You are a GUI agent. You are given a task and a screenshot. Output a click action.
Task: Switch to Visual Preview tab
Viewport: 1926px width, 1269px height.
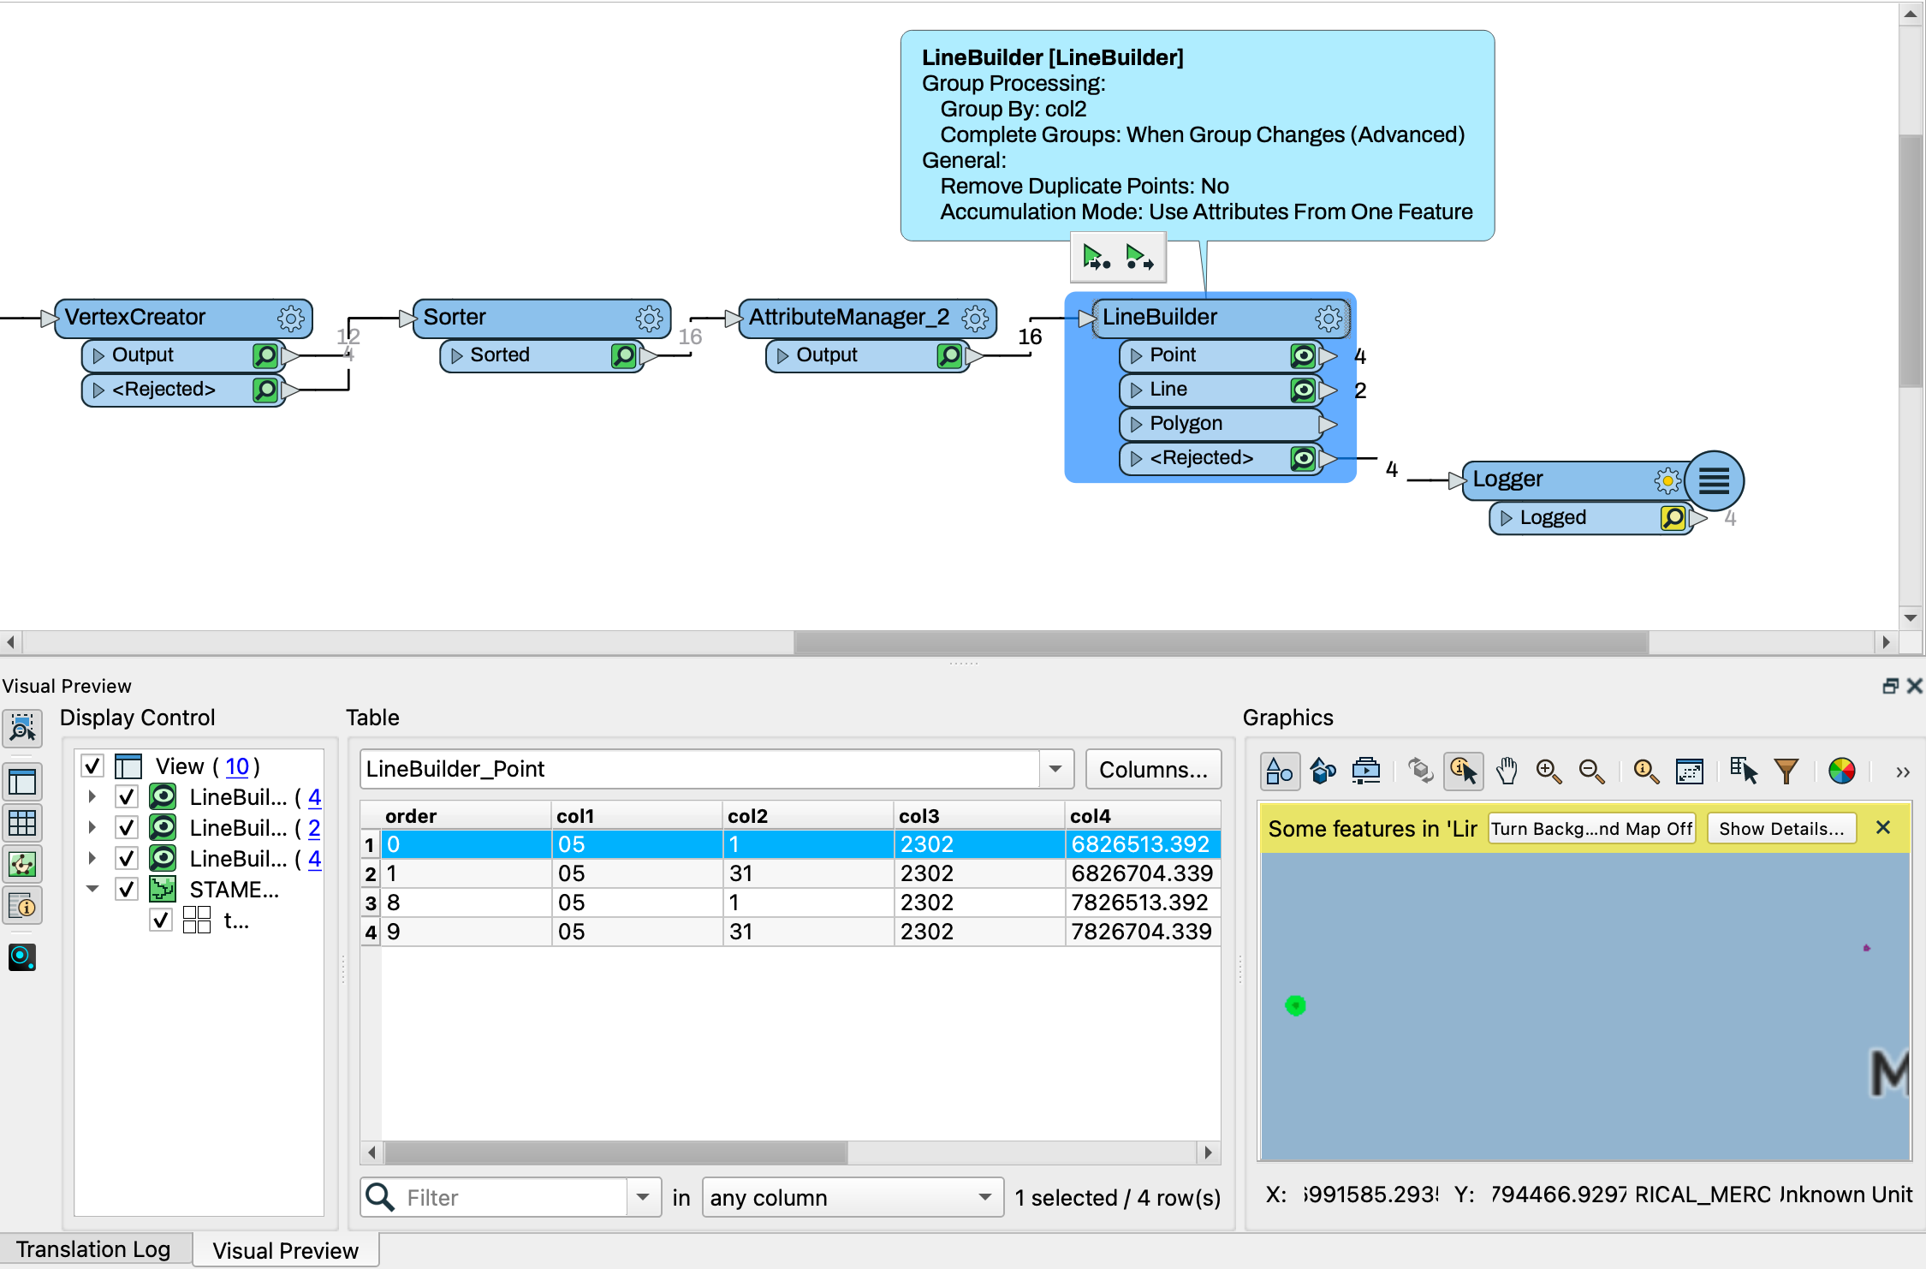coord(285,1251)
